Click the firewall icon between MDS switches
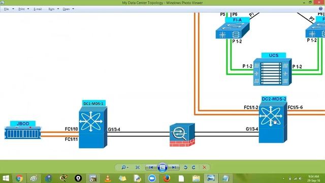This screenshot has width=325, height=183. tap(182, 135)
